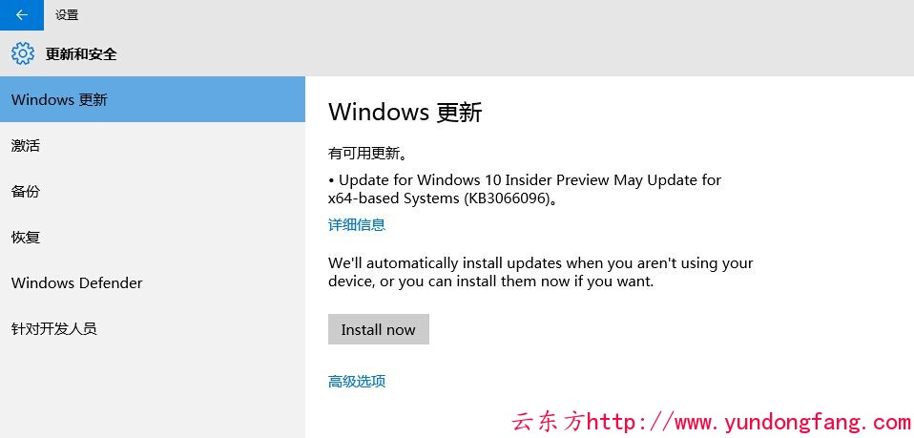The image size is (914, 438).
Task: Go back using the blue arrow button
Action: tap(22, 15)
